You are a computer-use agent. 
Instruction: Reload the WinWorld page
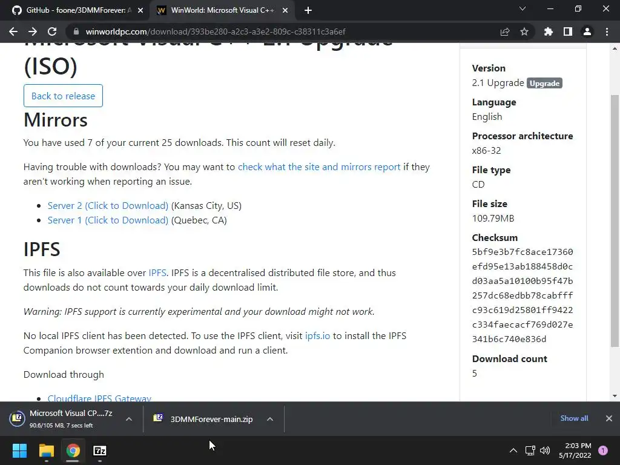(52, 31)
